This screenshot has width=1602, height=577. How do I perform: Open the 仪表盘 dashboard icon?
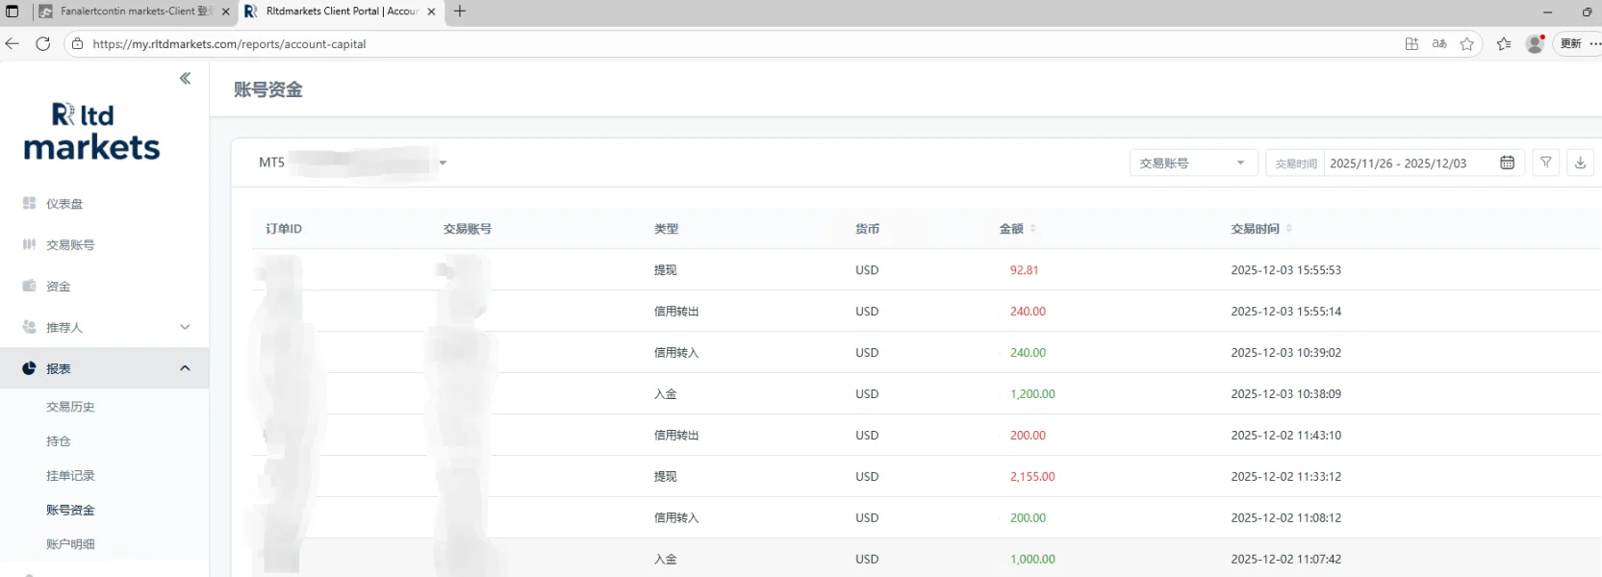pyautogui.click(x=29, y=204)
